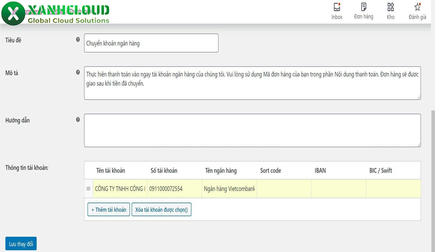Open the Đánh giá reviews star icon
Image resolution: width=435 pixels, height=252 pixels.
click(x=417, y=8)
